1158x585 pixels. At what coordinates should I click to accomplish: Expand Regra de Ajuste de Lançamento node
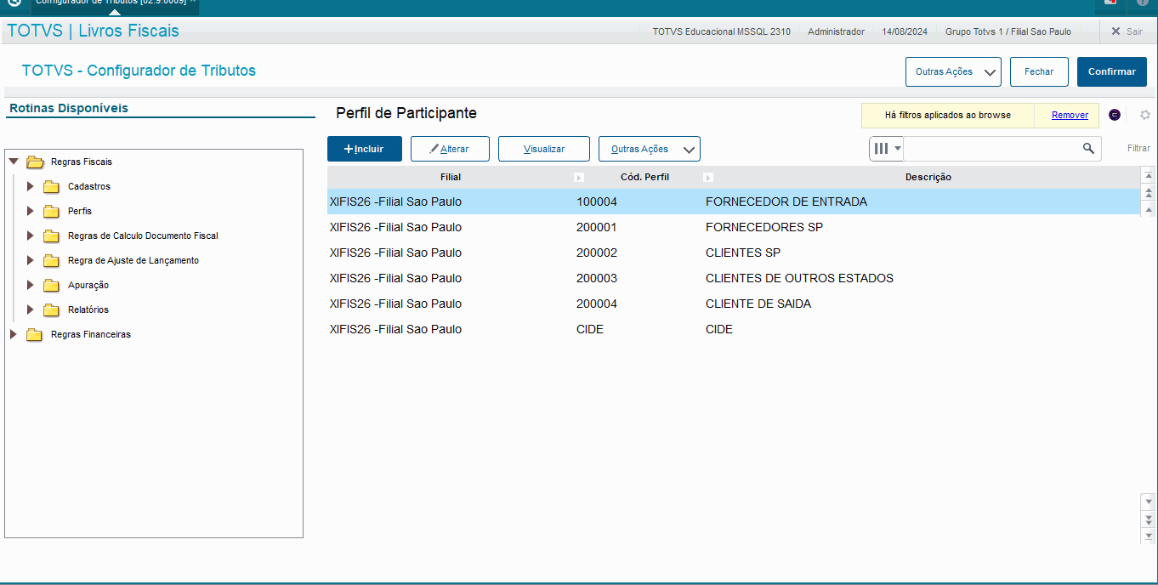pos(31,260)
